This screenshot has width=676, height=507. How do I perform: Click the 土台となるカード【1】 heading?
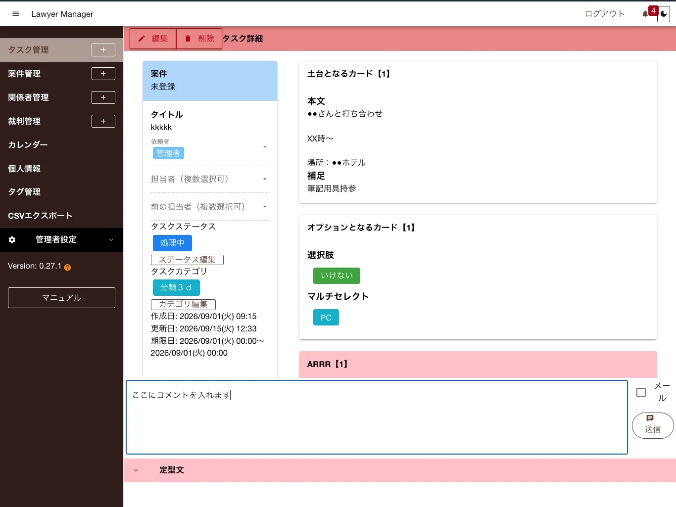coord(349,74)
